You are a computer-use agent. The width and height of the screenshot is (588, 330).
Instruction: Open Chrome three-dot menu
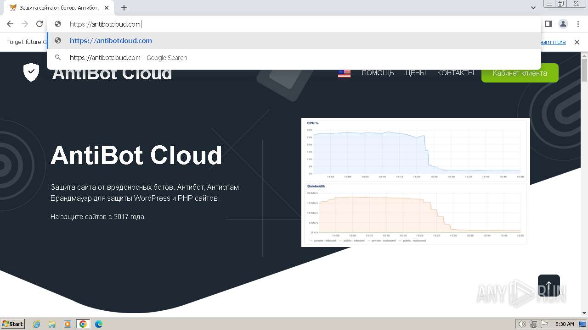click(578, 24)
